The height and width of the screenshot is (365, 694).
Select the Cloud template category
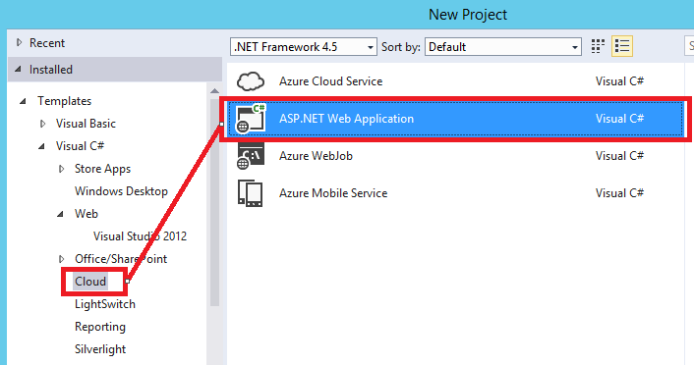(90, 281)
